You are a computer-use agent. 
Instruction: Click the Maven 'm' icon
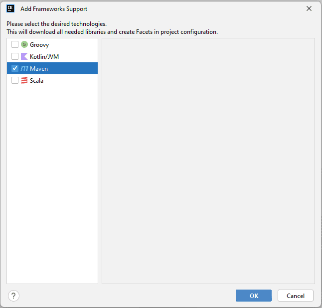pos(24,68)
